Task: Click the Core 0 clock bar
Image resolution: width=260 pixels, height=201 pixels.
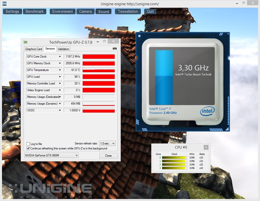Action: (174, 158)
